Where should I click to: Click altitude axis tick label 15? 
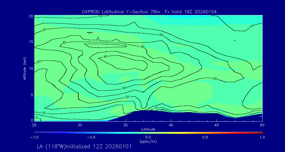coord(31,42)
